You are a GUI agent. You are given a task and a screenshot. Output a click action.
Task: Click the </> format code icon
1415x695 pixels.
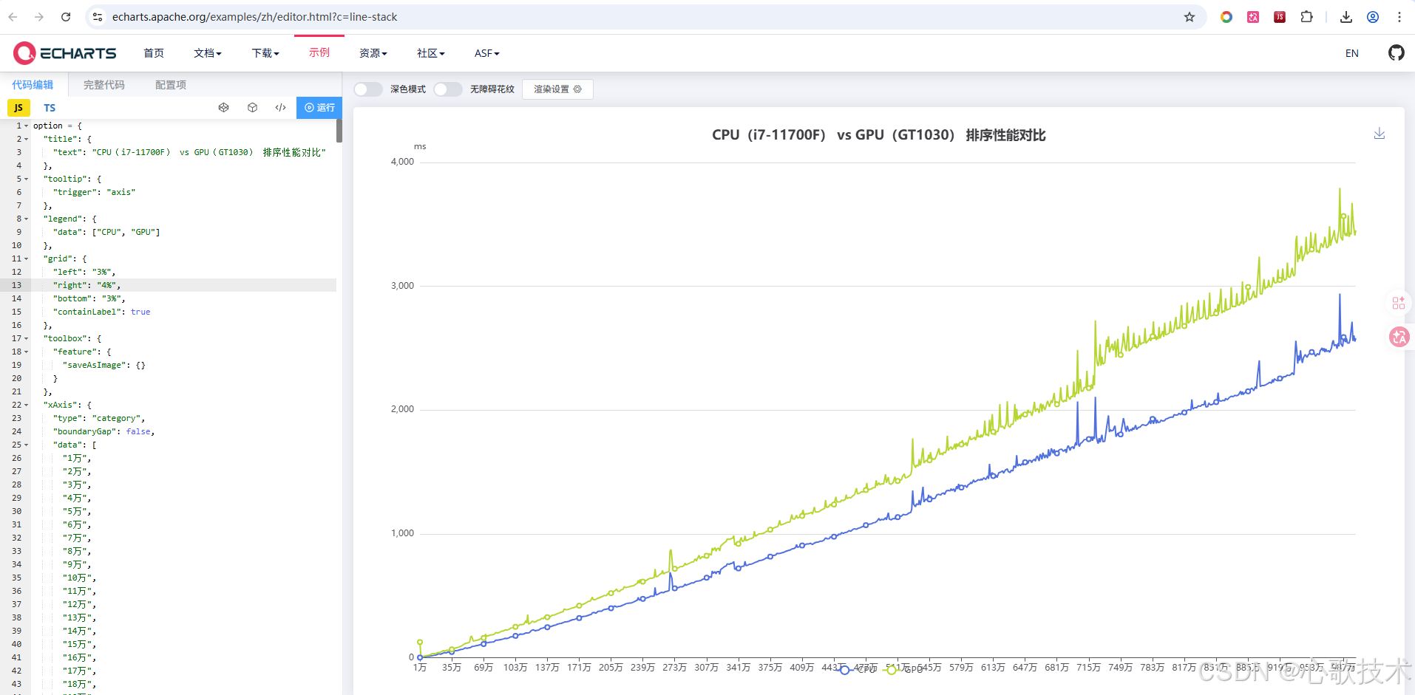click(x=281, y=108)
